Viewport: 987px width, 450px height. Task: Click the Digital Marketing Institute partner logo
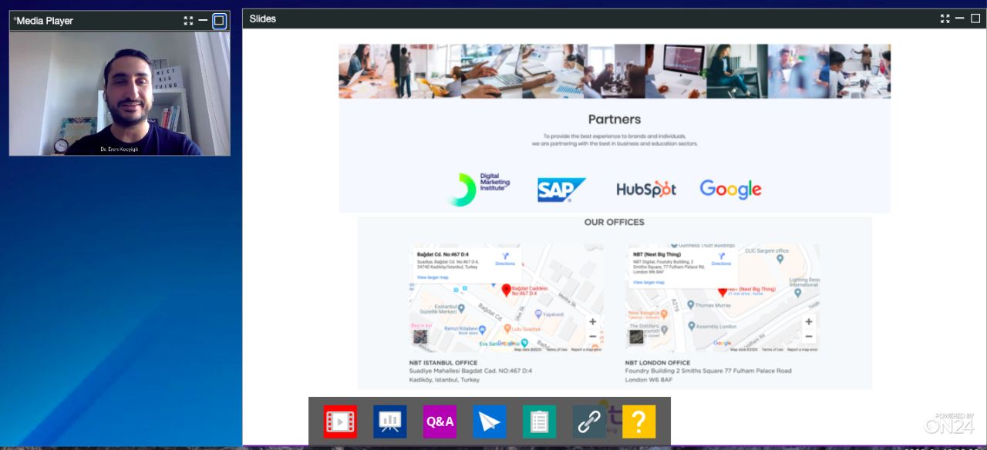point(477,189)
